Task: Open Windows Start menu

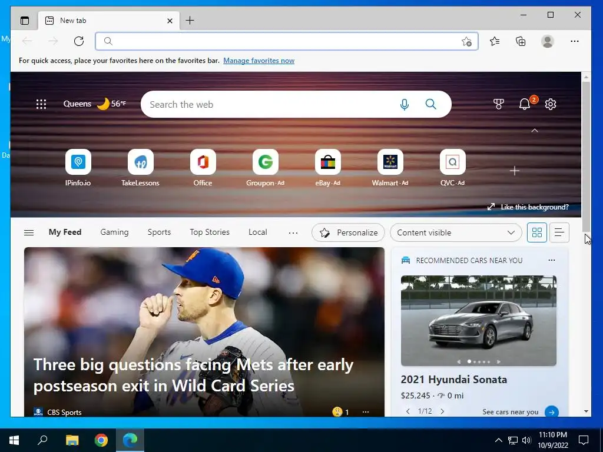Action: click(14, 440)
